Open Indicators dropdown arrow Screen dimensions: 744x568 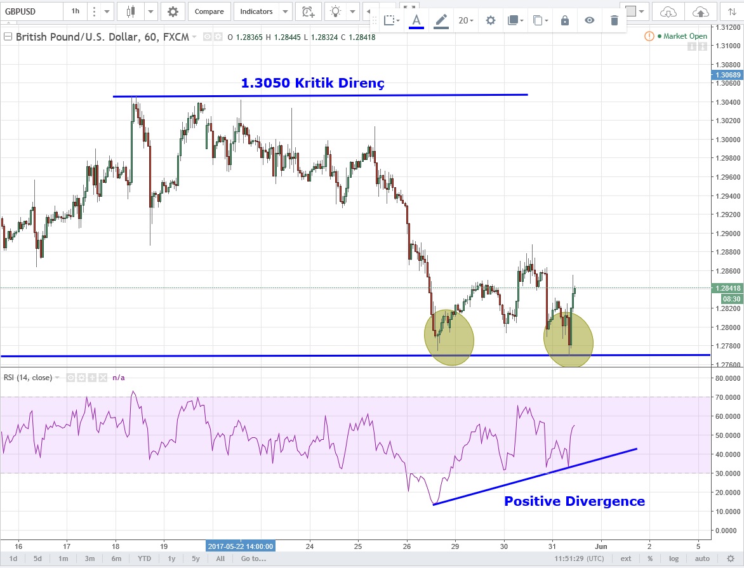[285, 11]
